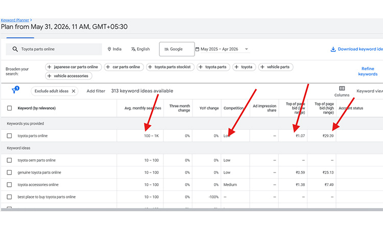Add the 'toyota' broaden chip
Screen dimensions: 383x229
pos(244,67)
